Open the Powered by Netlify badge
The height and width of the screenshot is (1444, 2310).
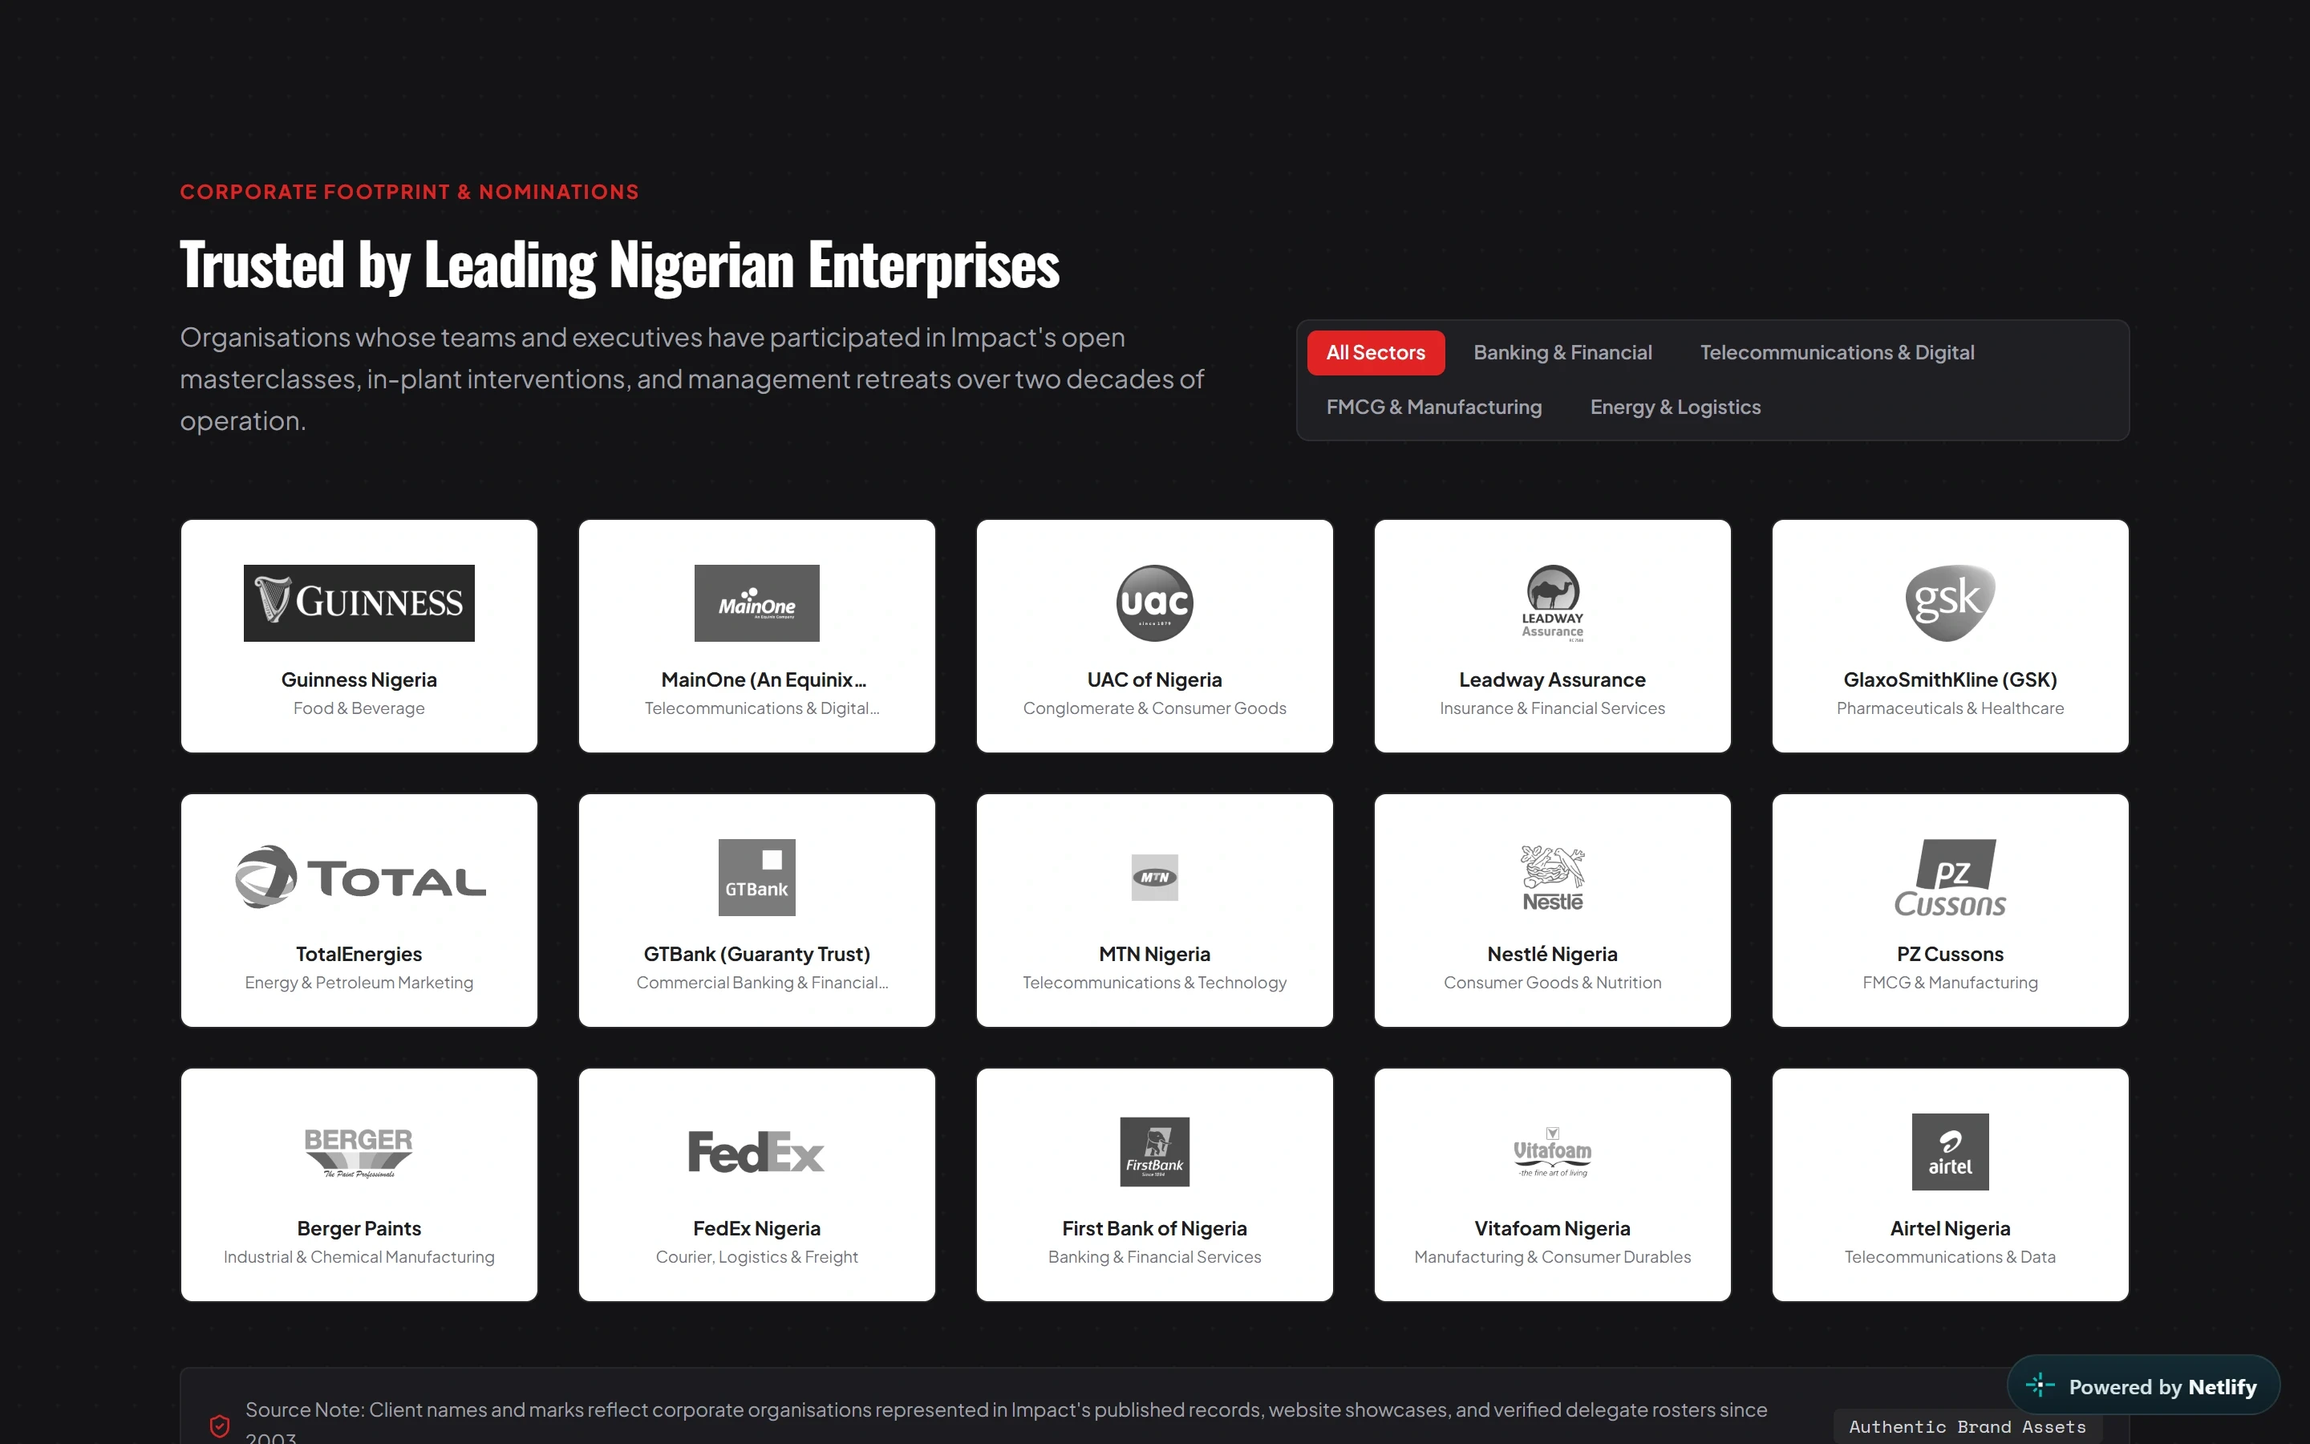2143,1385
